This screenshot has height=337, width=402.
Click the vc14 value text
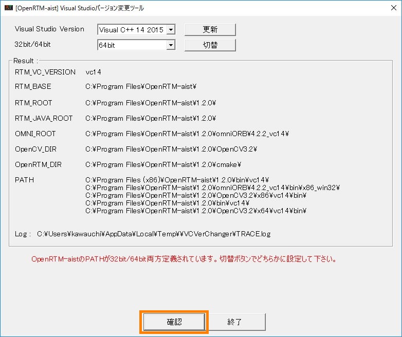point(94,72)
